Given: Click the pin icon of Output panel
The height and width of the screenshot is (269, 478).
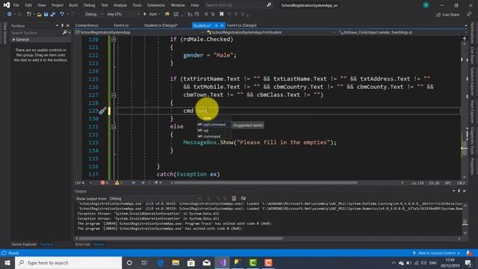Looking at the screenshot, I should 459,191.
